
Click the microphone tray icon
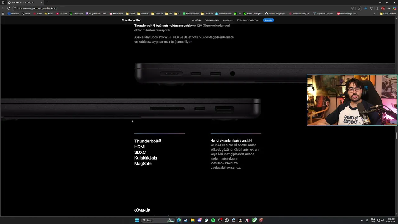coord(367,220)
